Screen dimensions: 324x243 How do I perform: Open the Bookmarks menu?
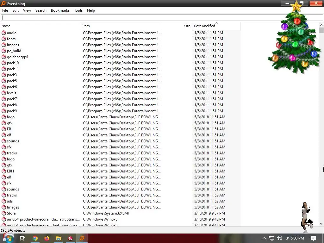60,10
